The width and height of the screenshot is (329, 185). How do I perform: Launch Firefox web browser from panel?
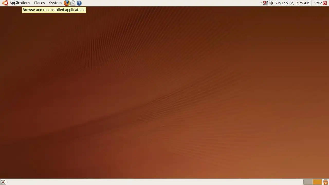coord(67,3)
